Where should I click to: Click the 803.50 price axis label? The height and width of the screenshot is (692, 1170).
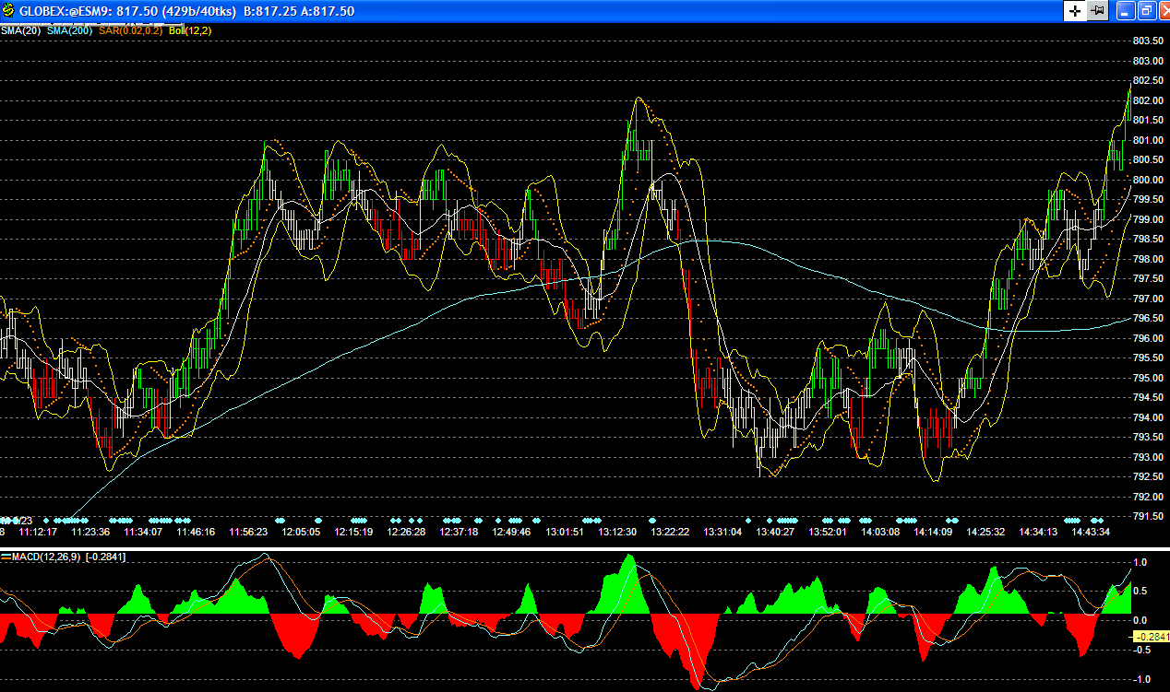[1147, 41]
